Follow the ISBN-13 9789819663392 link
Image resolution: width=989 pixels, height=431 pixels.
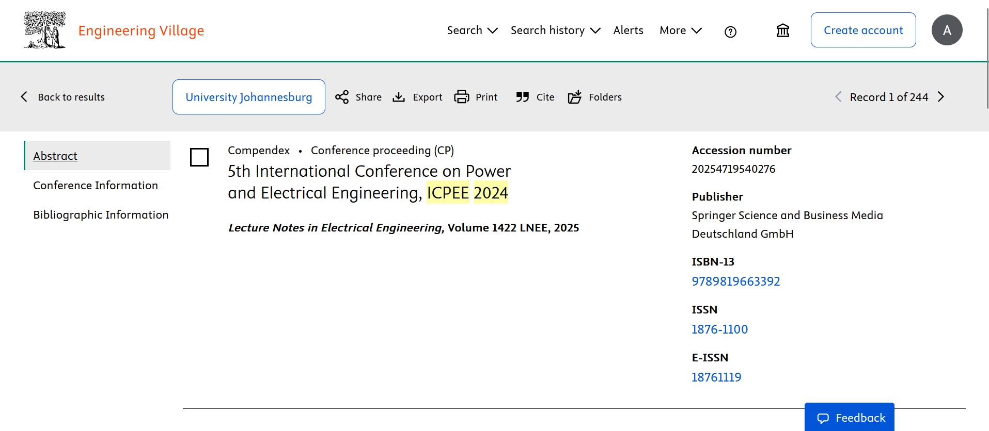tap(735, 281)
